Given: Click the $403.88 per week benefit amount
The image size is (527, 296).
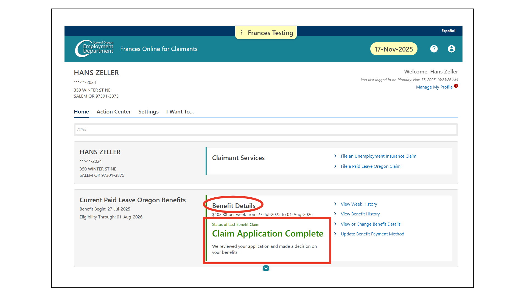Looking at the screenshot, I should point(262,214).
